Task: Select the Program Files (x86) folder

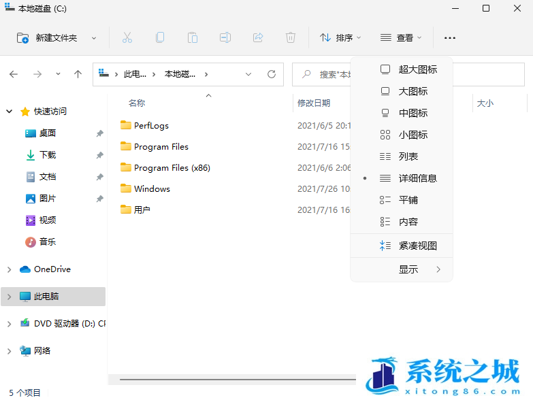Action: tap(165, 168)
